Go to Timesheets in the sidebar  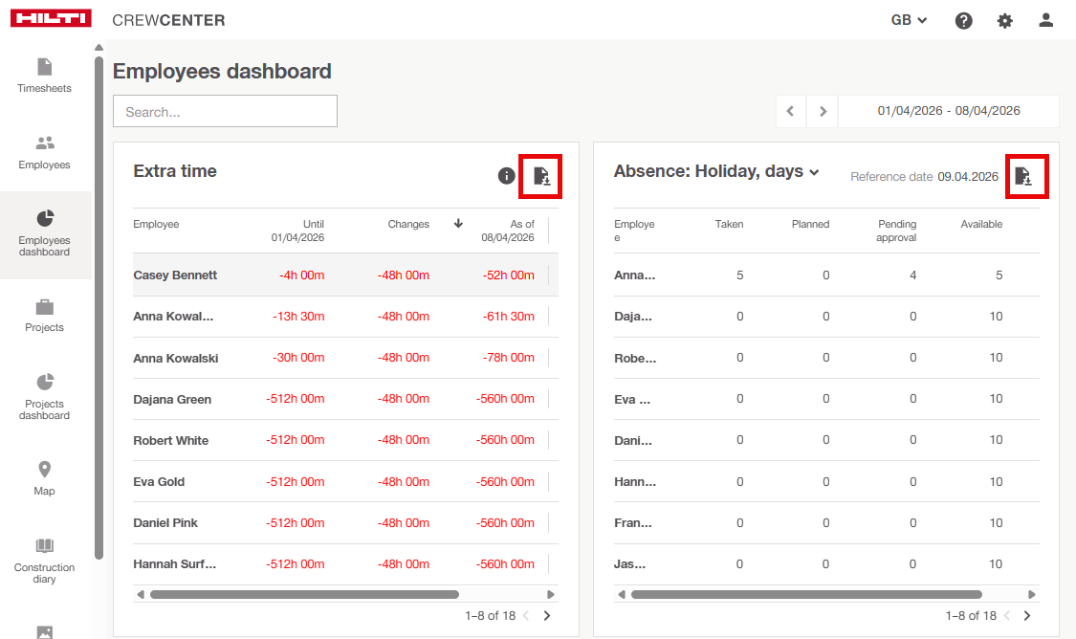[45, 76]
